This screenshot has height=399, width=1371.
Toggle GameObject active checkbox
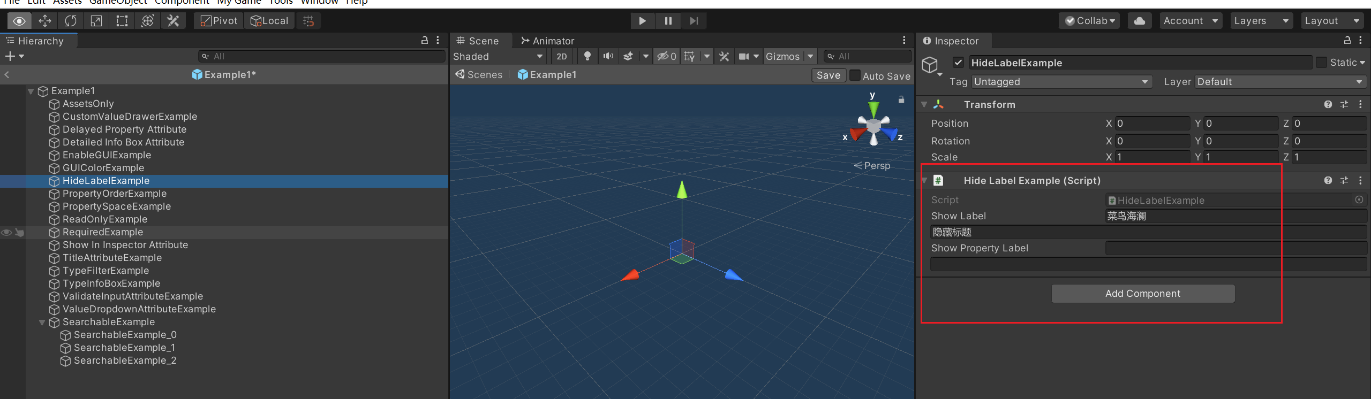pos(959,63)
